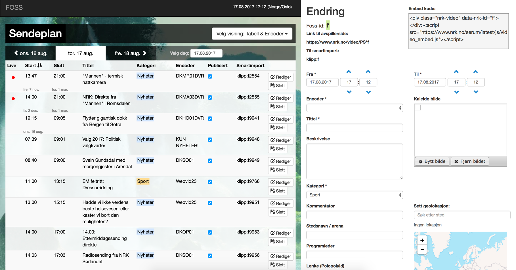Toggle Publisert for Svein Sundsdal row
516x270 pixels.
pos(210,161)
